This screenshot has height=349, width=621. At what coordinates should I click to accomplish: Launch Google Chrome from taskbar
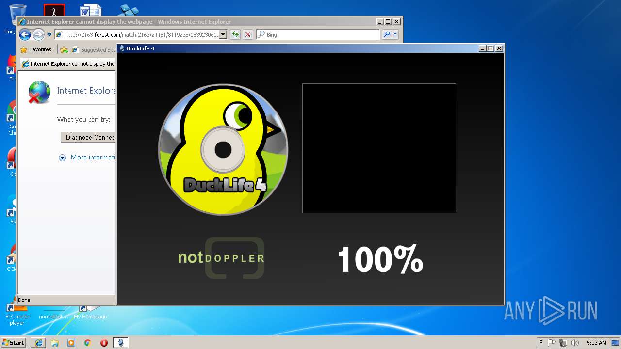(x=87, y=343)
